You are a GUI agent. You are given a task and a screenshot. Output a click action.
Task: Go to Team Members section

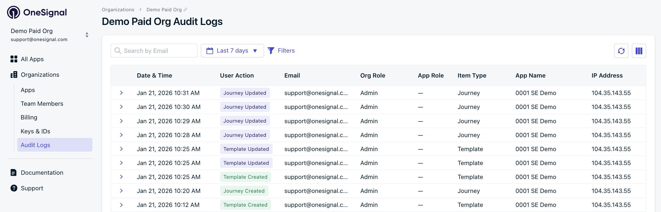click(42, 104)
